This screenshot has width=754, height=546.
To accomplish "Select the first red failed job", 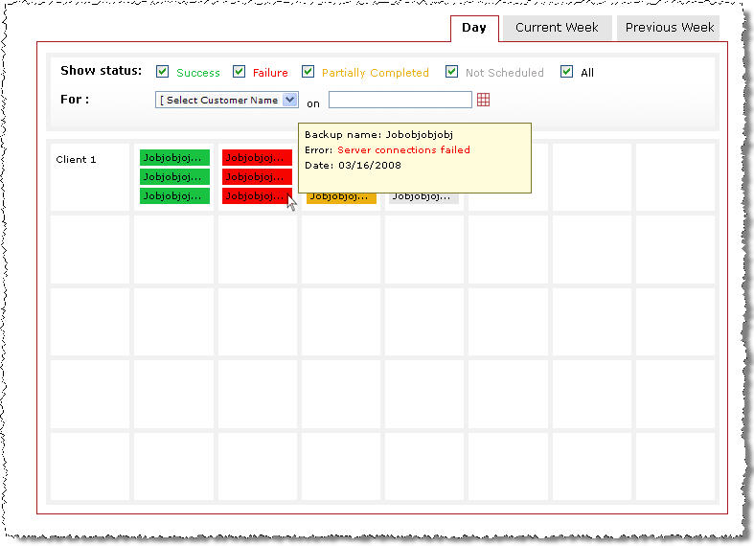I will pyautogui.click(x=257, y=158).
